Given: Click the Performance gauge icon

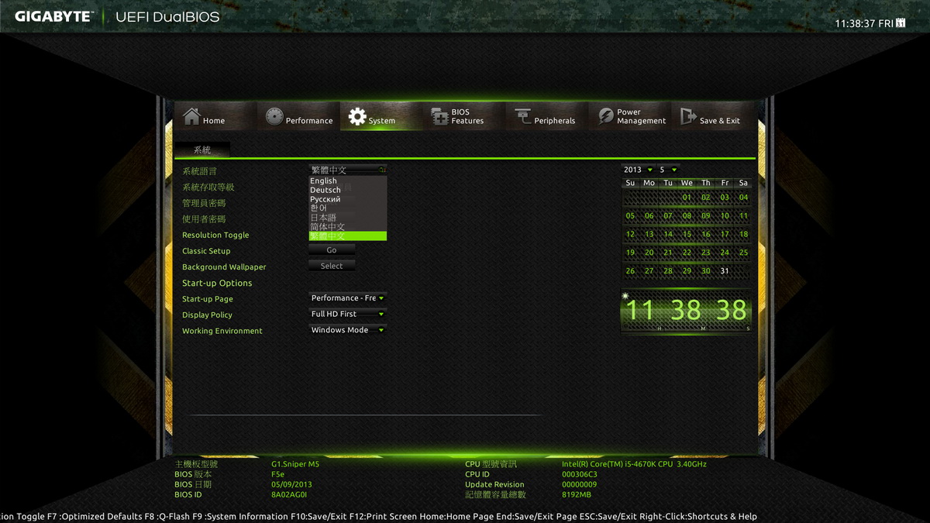Looking at the screenshot, I should point(274,116).
